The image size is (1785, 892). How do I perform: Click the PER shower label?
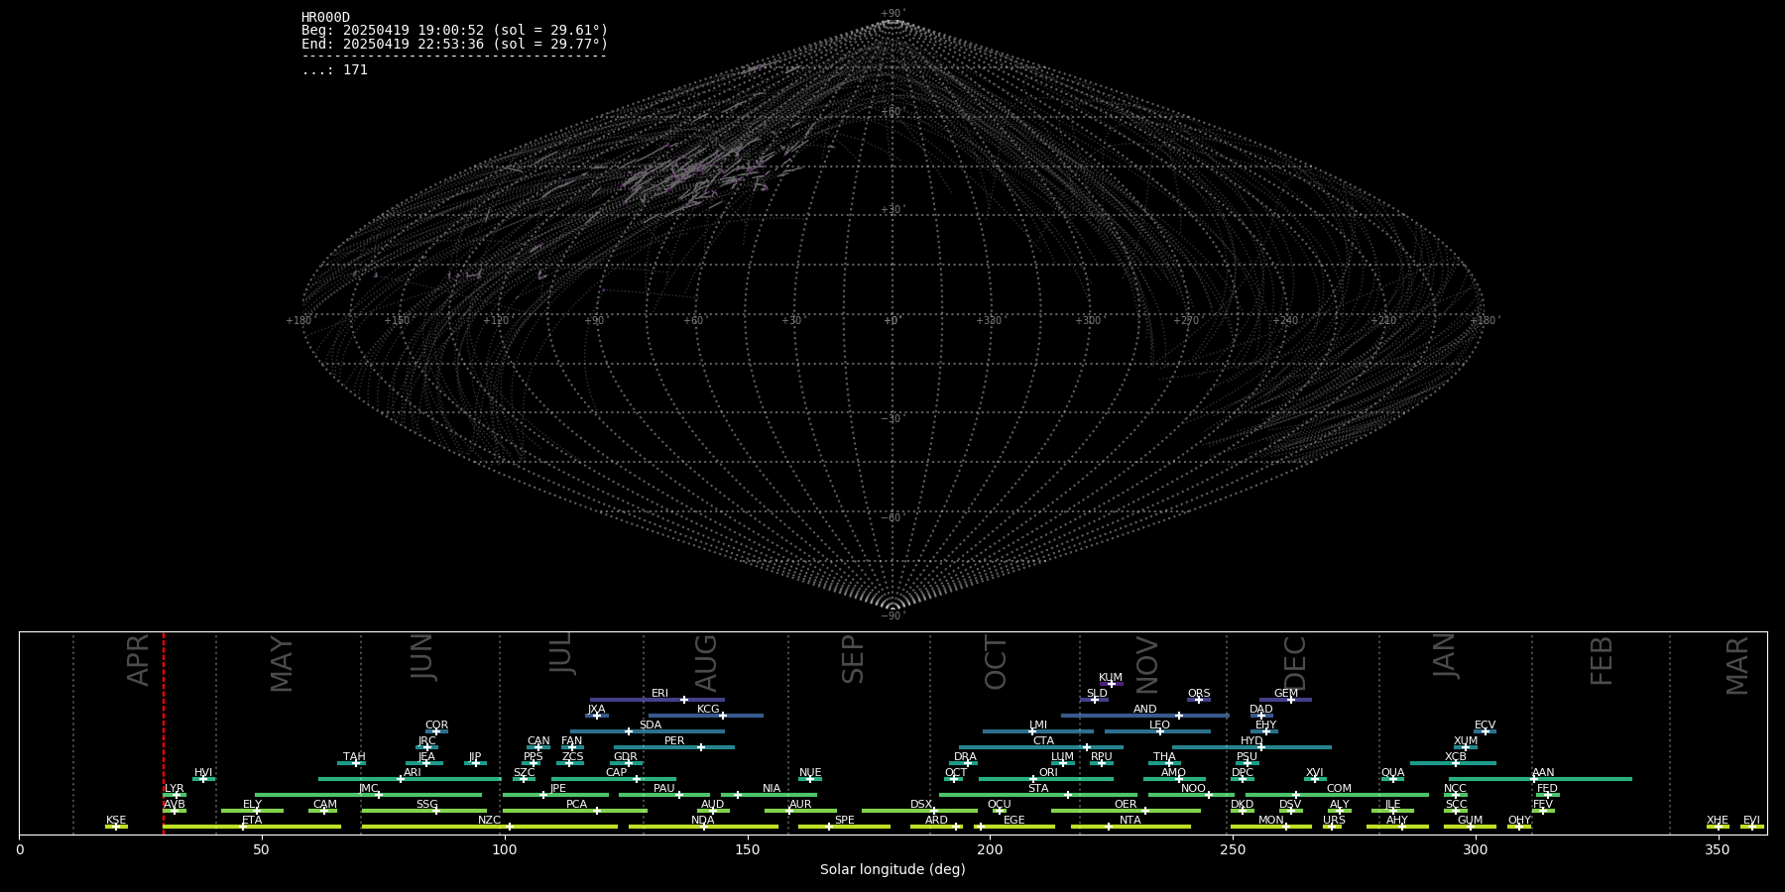click(x=674, y=741)
